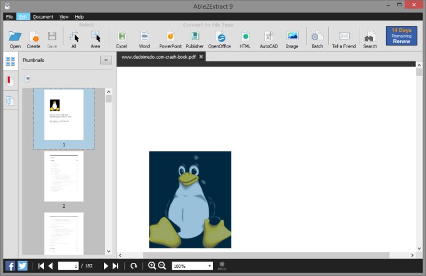Show the Bookmarks side panel
The image size is (426, 276).
tap(10, 81)
